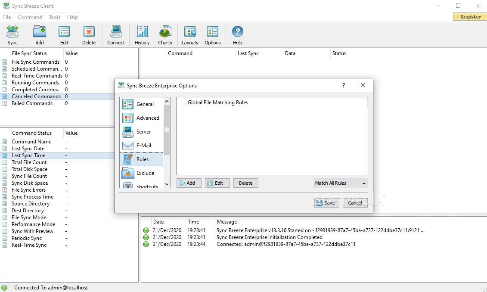
Task: Select Exclude in options sidebar
Action: coord(142,173)
